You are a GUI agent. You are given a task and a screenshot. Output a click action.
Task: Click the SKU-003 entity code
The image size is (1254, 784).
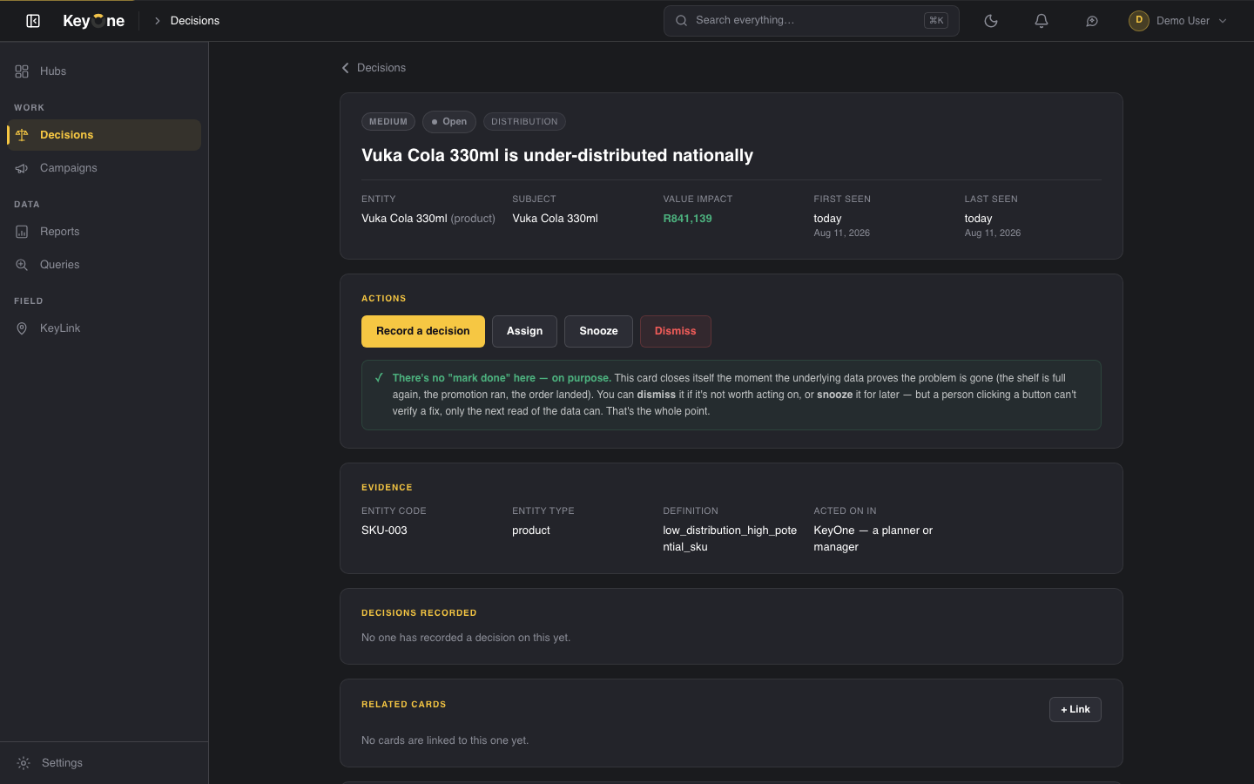[x=384, y=531]
